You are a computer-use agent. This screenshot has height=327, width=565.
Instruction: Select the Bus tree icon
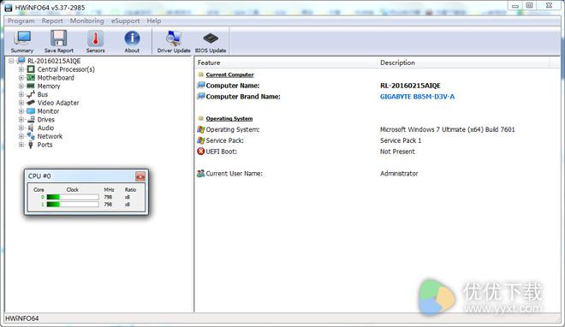point(31,94)
